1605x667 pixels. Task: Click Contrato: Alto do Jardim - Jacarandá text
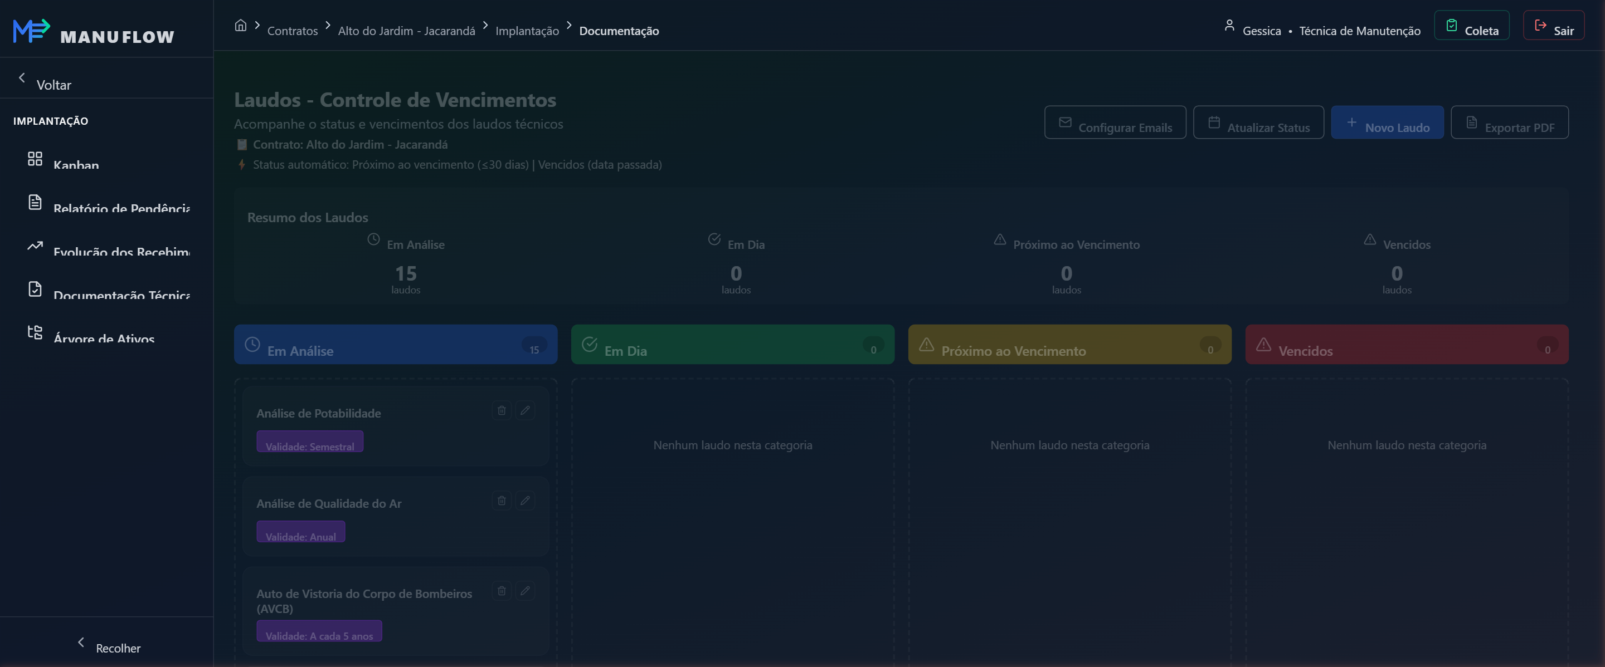point(350,144)
